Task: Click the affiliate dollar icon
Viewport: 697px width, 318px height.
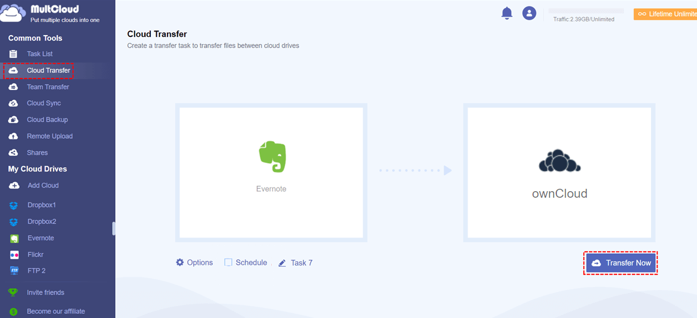Action: (x=13, y=312)
